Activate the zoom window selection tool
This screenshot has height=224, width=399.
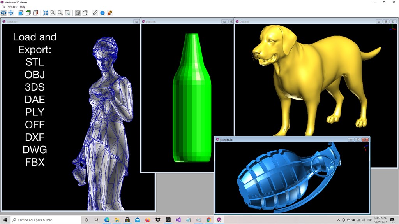[x=67, y=13]
